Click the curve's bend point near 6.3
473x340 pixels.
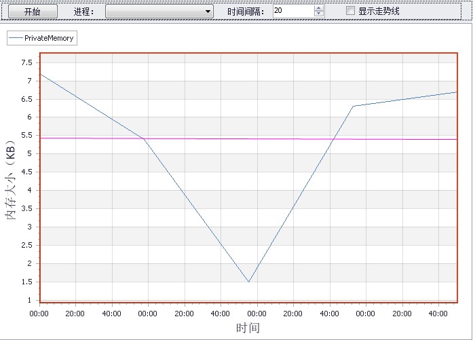[x=354, y=106]
